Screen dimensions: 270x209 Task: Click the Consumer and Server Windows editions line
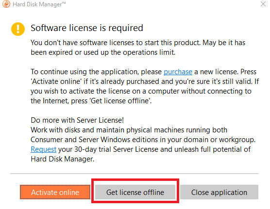143,140
